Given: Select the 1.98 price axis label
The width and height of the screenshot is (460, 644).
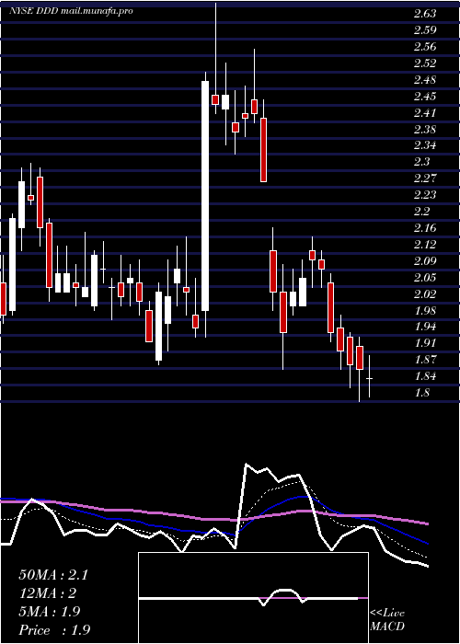Looking at the screenshot, I should [425, 310].
